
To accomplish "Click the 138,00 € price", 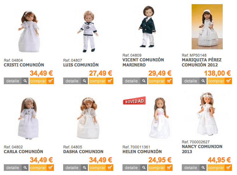I will pyautogui.click(x=217, y=73).
